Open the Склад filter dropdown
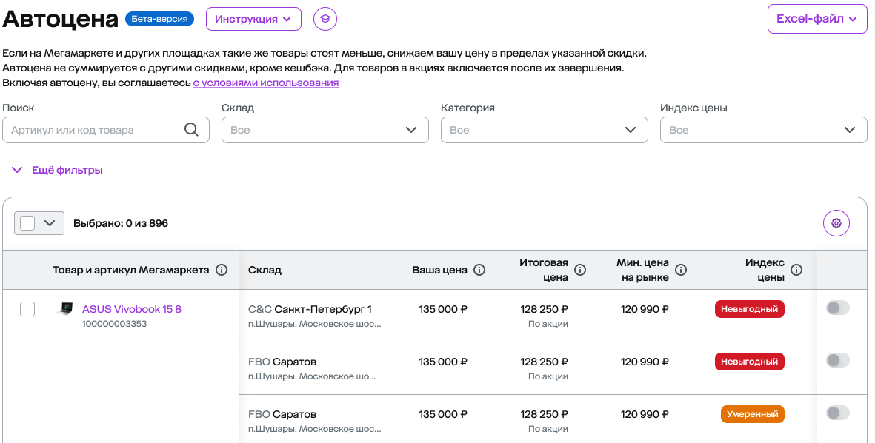The image size is (875, 443). pos(325,130)
